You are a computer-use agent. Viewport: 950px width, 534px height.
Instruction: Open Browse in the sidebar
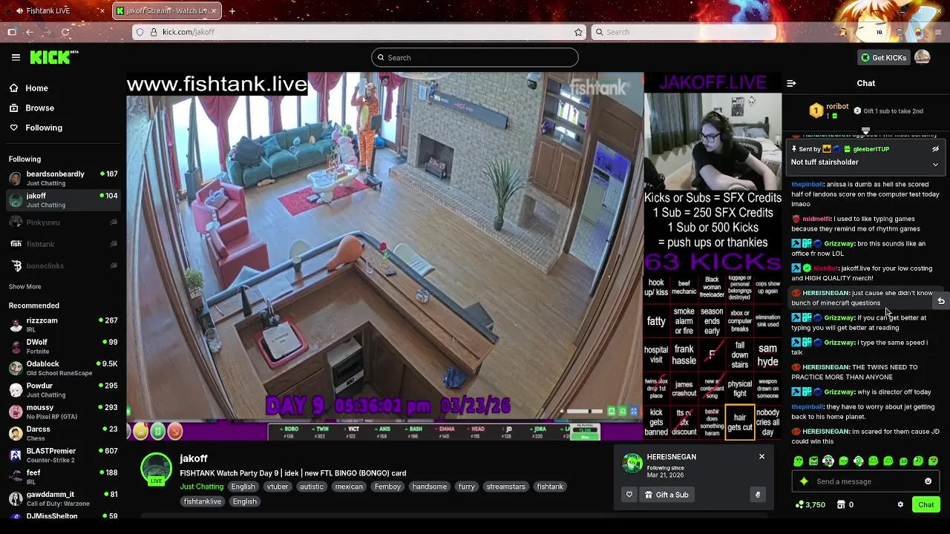(x=39, y=108)
